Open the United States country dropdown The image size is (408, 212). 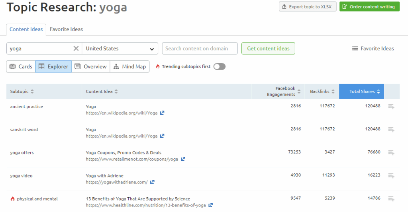point(120,49)
